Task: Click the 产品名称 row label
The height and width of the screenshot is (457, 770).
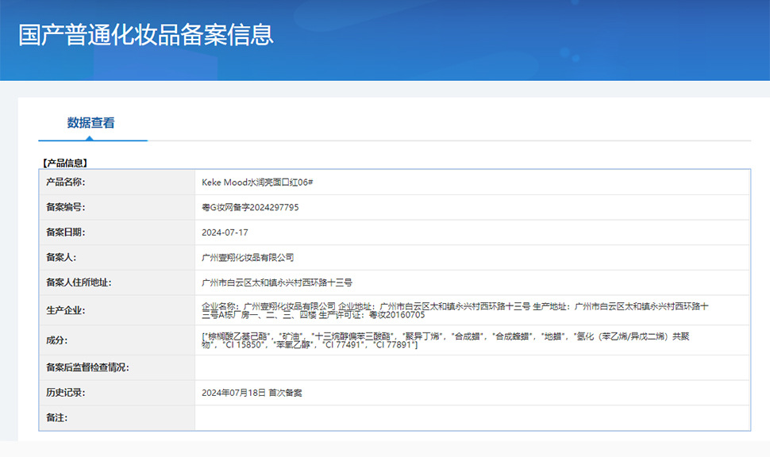Action: click(65, 182)
